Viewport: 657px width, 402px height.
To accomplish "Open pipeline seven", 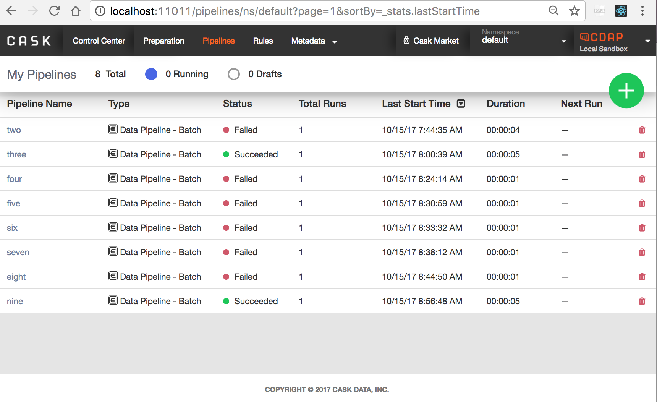I will [18, 253].
